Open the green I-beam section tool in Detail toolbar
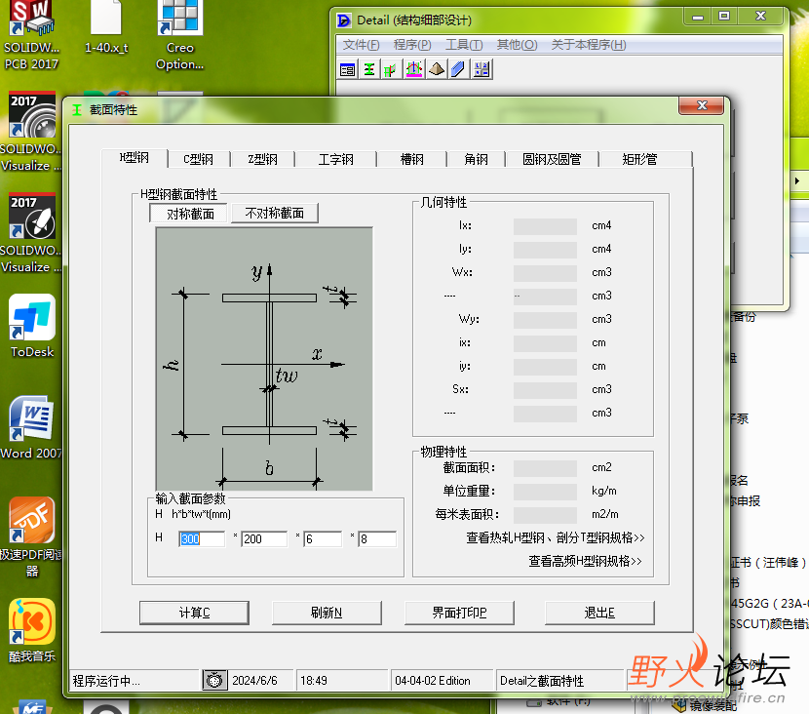This screenshot has height=714, width=809. [368, 69]
